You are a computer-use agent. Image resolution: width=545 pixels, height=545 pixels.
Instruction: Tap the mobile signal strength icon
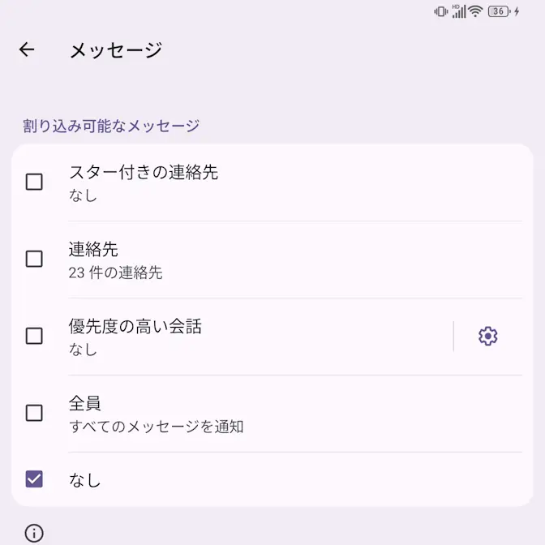click(459, 11)
